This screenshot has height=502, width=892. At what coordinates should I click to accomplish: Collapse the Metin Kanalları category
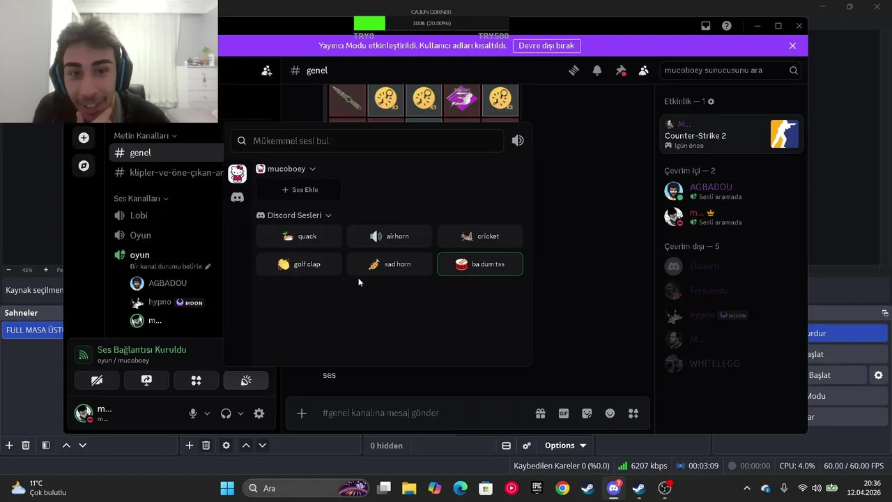tap(145, 136)
